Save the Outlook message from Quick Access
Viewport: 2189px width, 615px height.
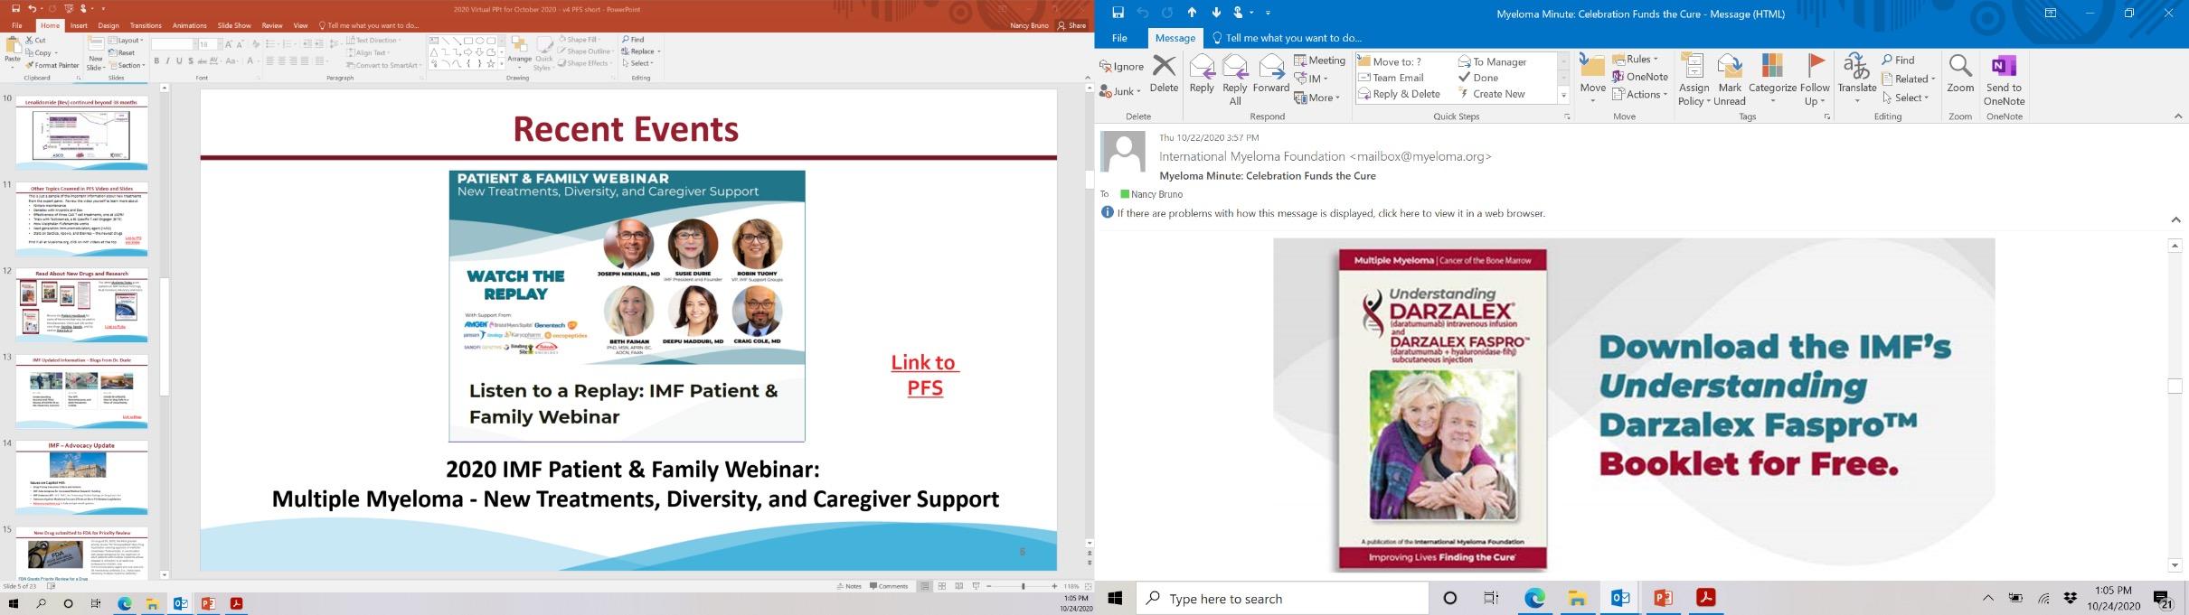tap(1118, 13)
